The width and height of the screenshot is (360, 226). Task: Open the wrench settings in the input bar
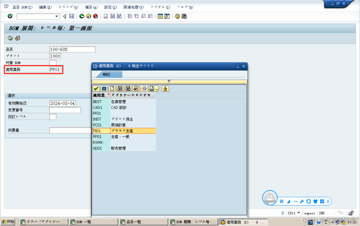(x=302, y=201)
